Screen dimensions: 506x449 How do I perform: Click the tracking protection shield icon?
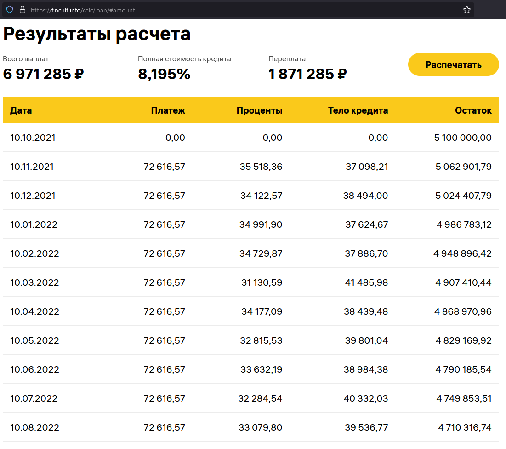coord(10,10)
